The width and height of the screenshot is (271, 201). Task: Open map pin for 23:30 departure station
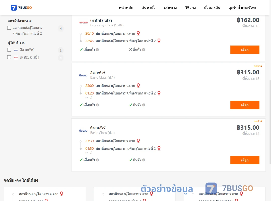[138, 141]
